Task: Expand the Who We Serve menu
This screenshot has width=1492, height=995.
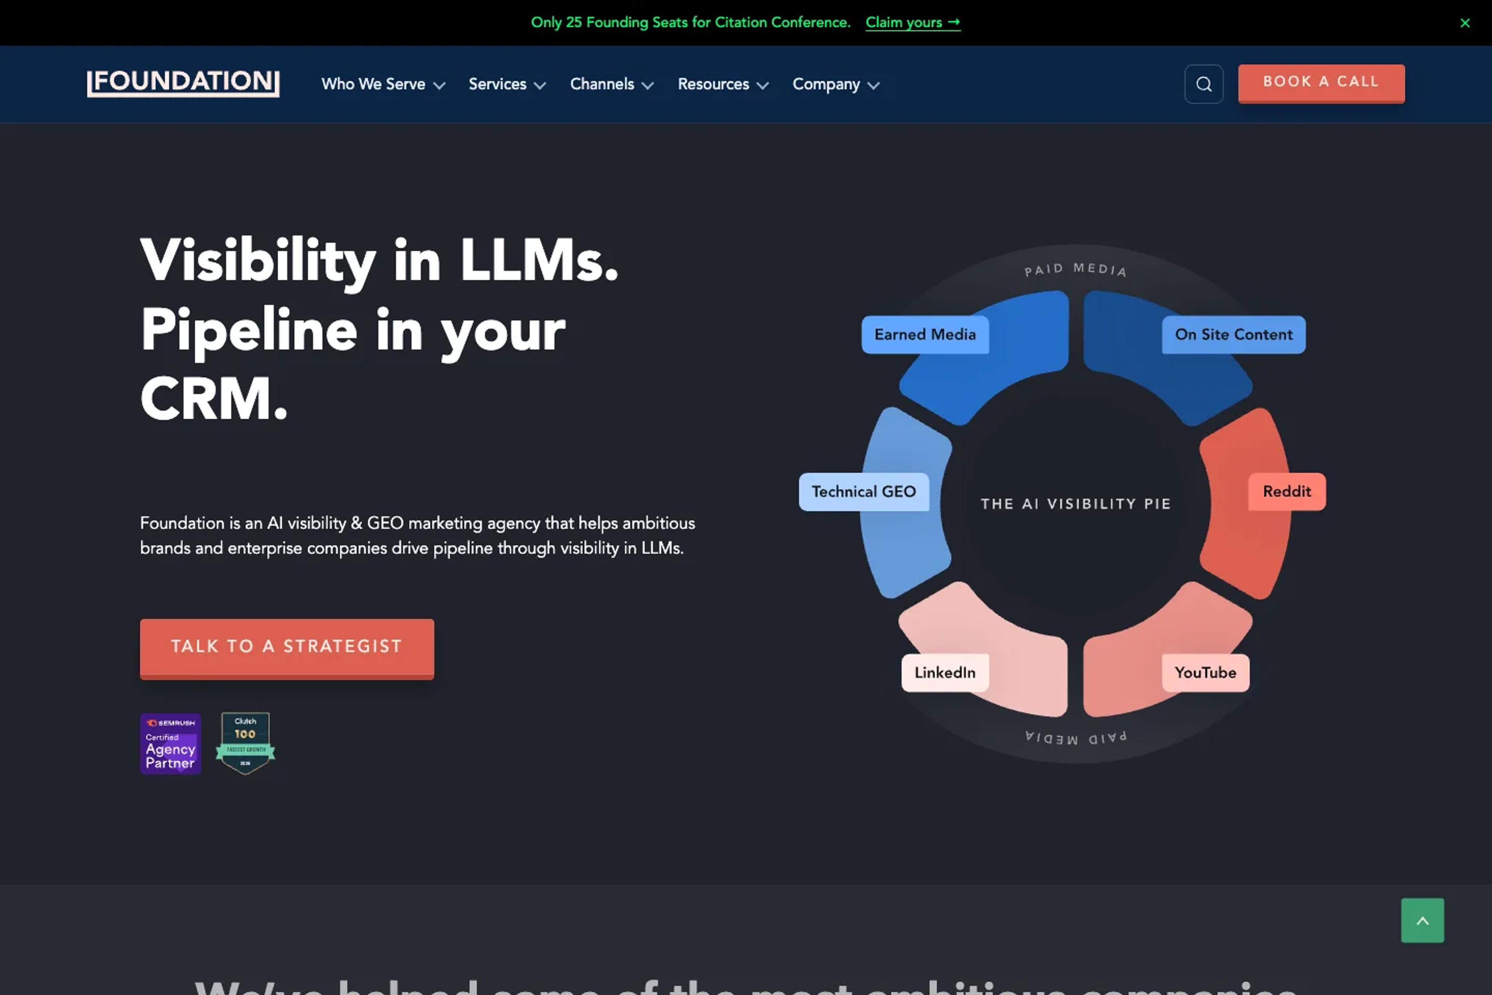Action: tap(383, 84)
